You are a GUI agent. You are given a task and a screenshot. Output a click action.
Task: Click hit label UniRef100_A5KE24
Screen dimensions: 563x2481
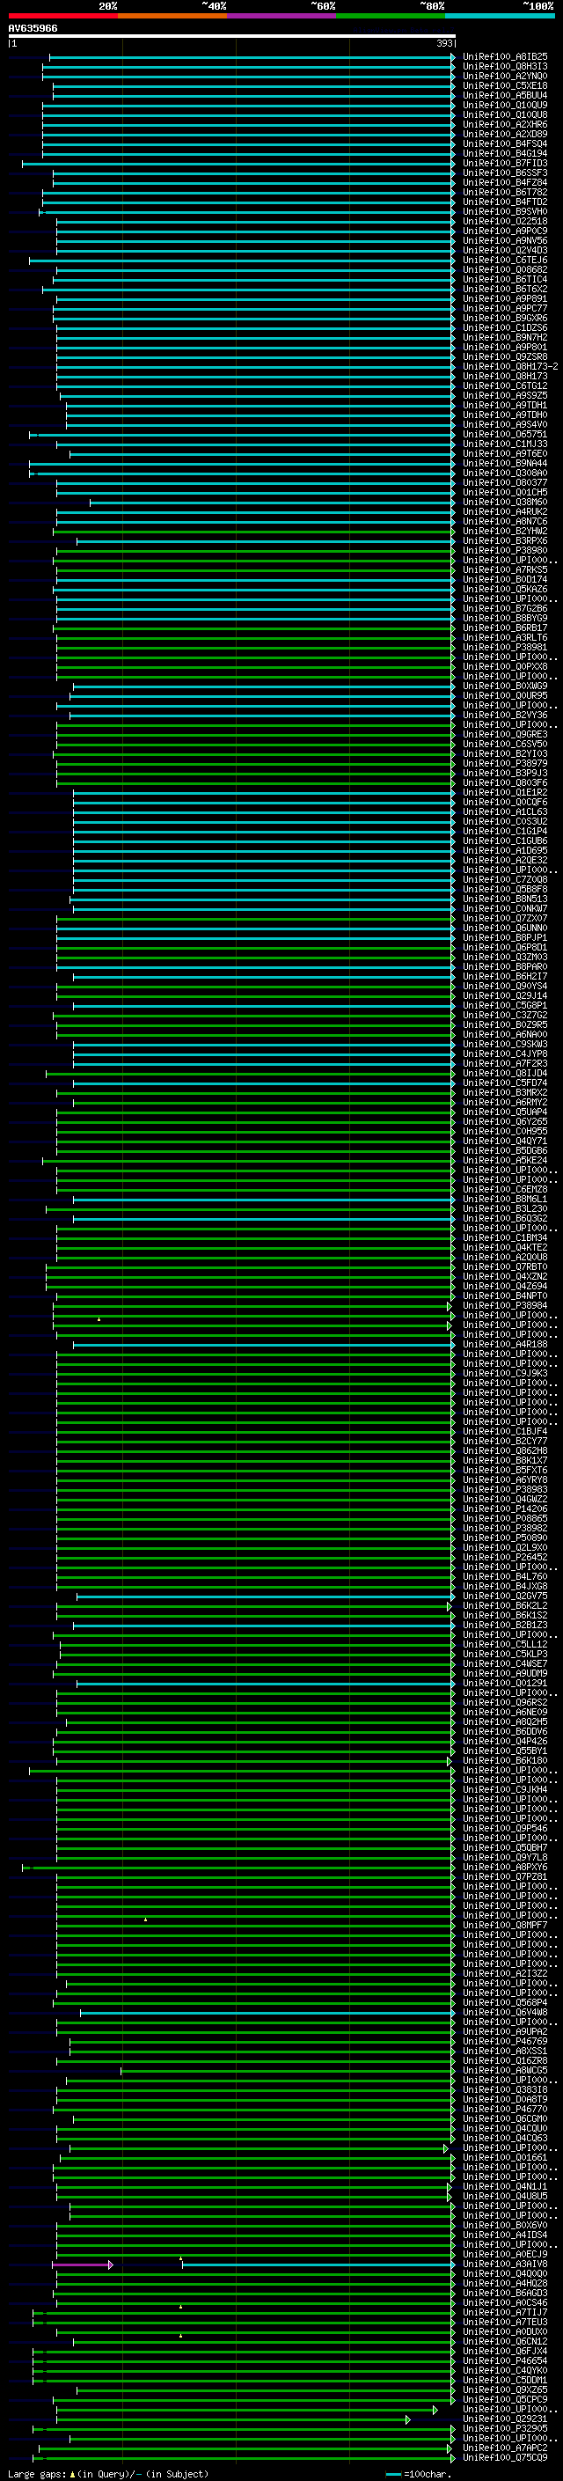[x=504, y=1161]
